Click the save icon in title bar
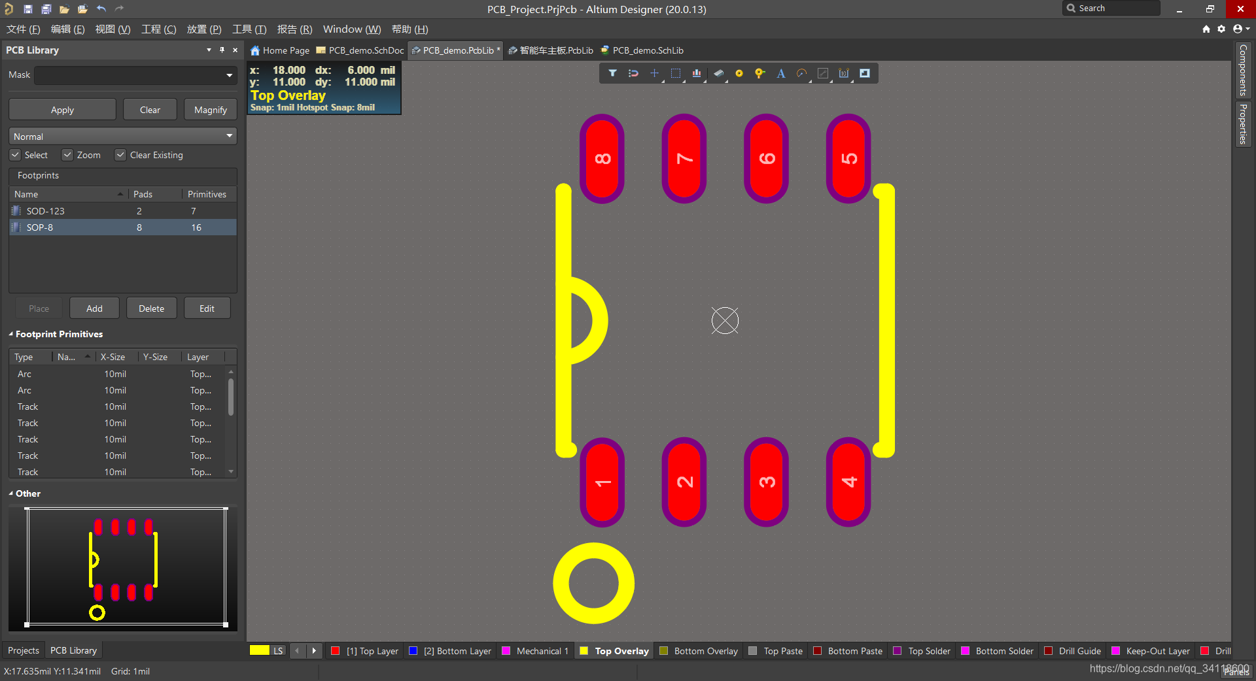 click(28, 9)
